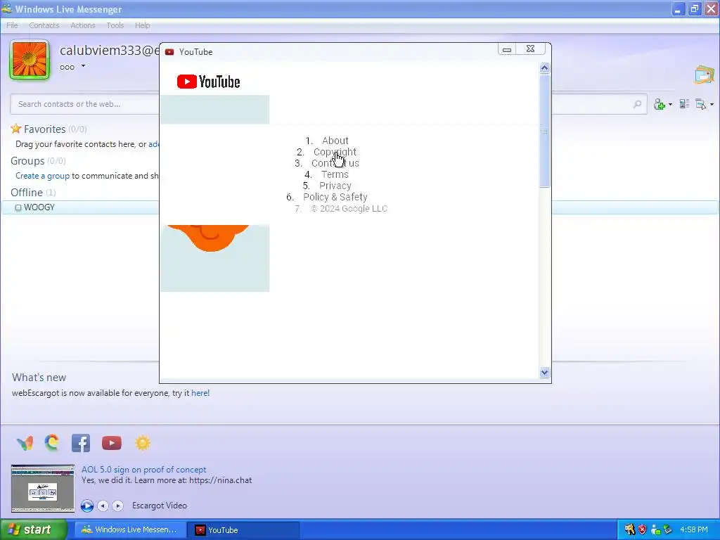Viewport: 720px width, 540px height.
Task: Click the Policy & Safety link
Action: pyautogui.click(x=335, y=197)
